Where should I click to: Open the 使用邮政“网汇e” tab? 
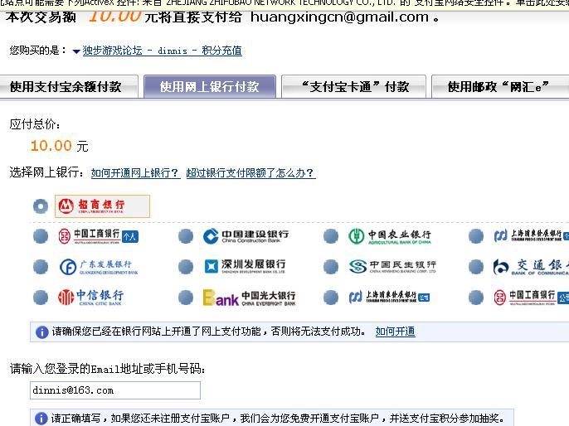click(498, 87)
